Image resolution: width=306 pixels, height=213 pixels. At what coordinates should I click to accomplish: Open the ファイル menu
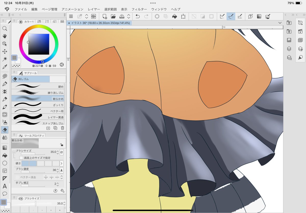21,9
